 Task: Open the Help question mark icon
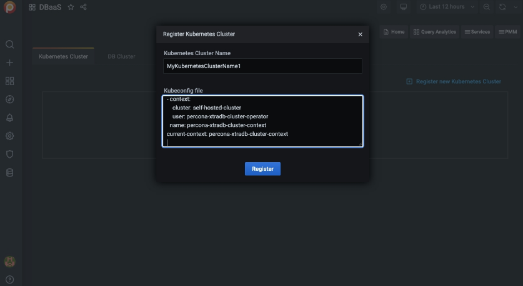pyautogui.click(x=9, y=280)
